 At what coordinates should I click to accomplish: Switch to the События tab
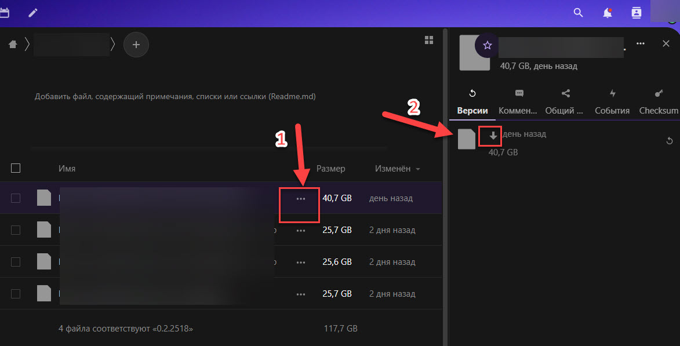click(612, 103)
